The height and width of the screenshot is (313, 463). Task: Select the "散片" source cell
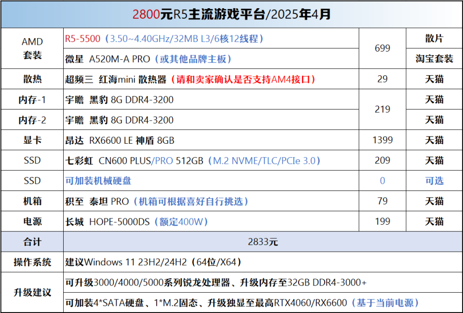435,39
